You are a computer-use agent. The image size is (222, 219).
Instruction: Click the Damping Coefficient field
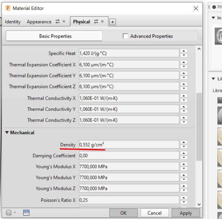129,156
